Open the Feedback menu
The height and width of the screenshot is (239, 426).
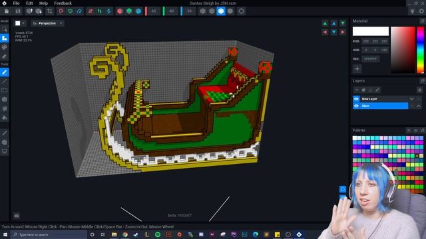point(63,3)
